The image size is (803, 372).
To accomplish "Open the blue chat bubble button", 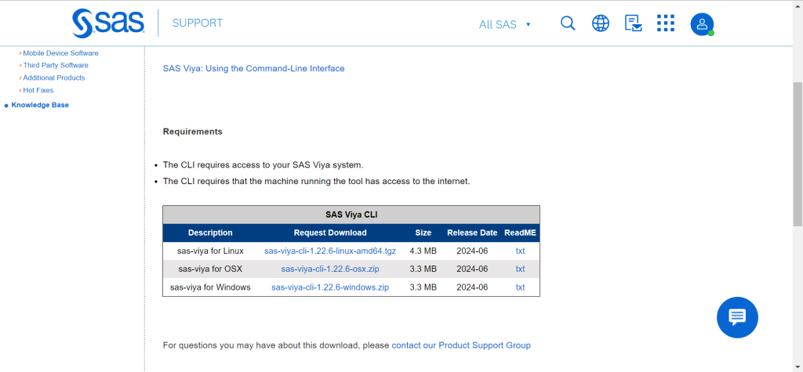I will click(x=737, y=317).
